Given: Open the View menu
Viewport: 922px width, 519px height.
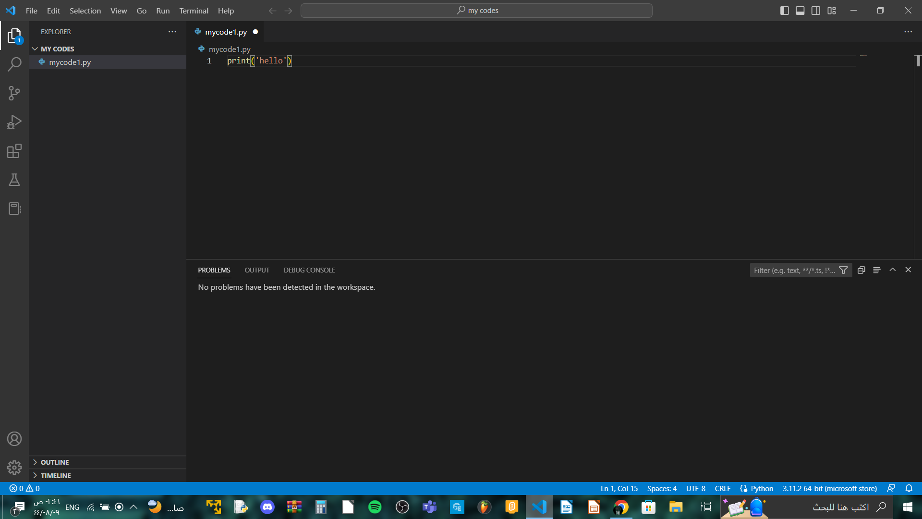Looking at the screenshot, I should 119,11.
